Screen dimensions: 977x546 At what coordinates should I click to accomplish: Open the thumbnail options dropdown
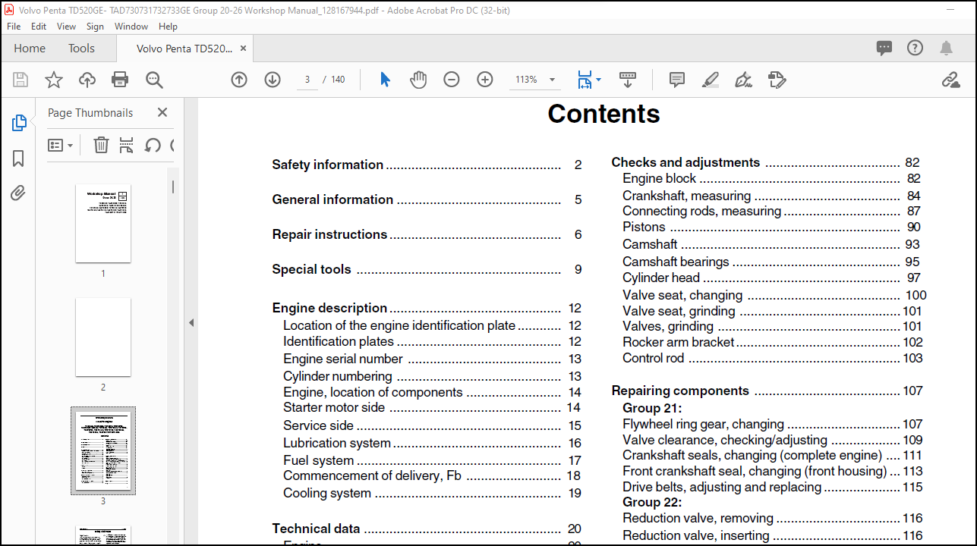61,145
